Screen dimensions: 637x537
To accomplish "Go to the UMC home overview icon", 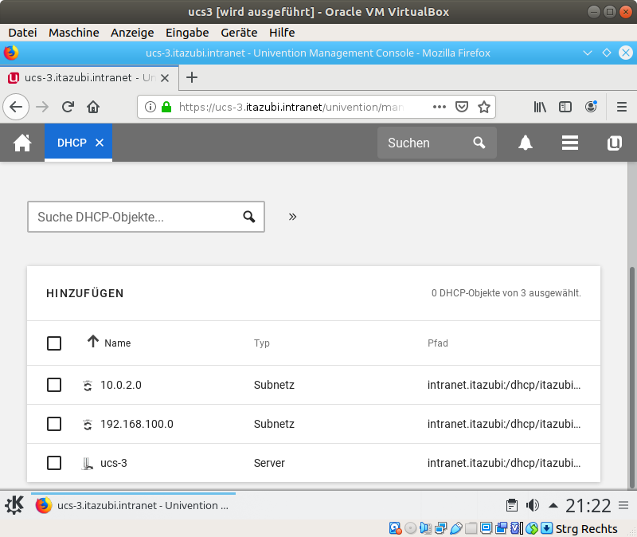I will [22, 143].
